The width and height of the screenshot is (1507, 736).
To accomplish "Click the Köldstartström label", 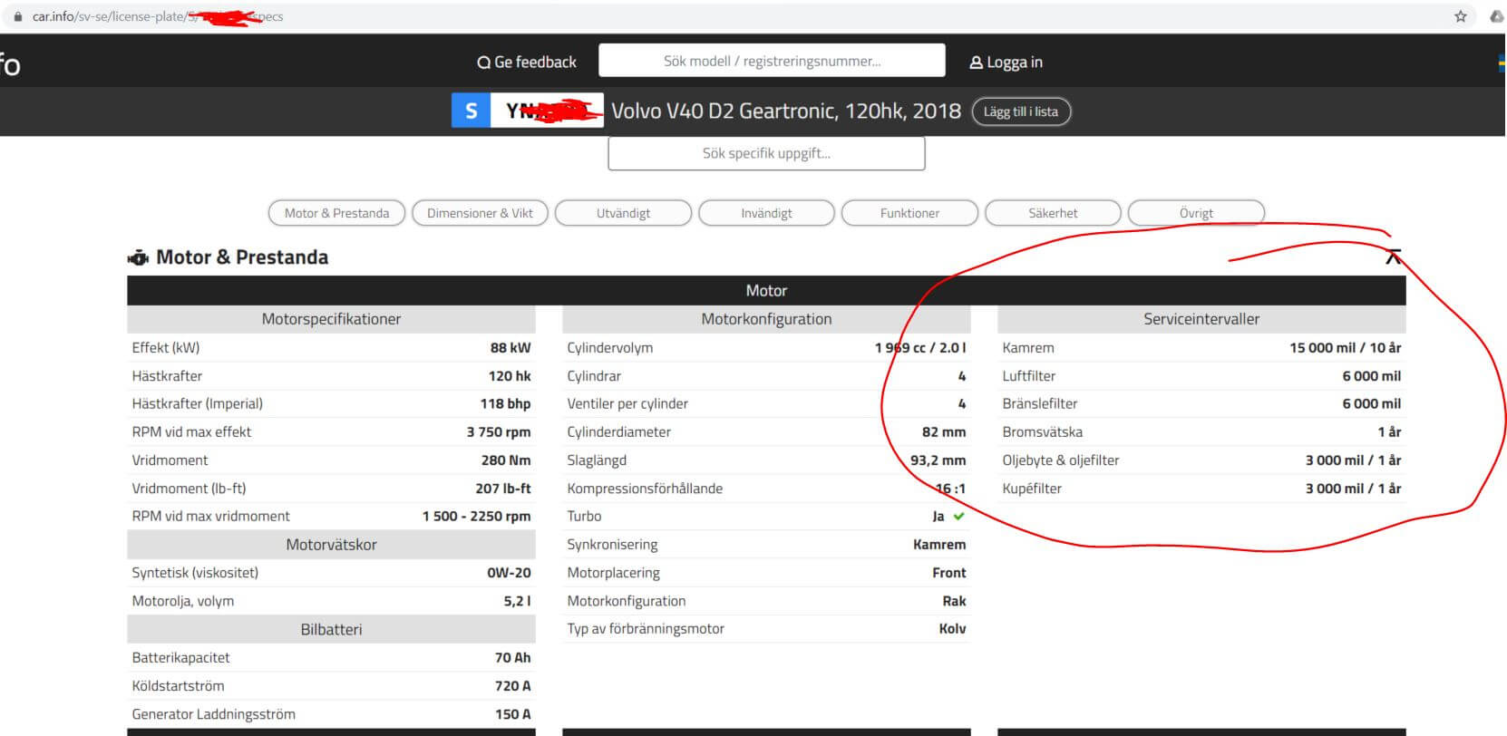I will [x=178, y=686].
